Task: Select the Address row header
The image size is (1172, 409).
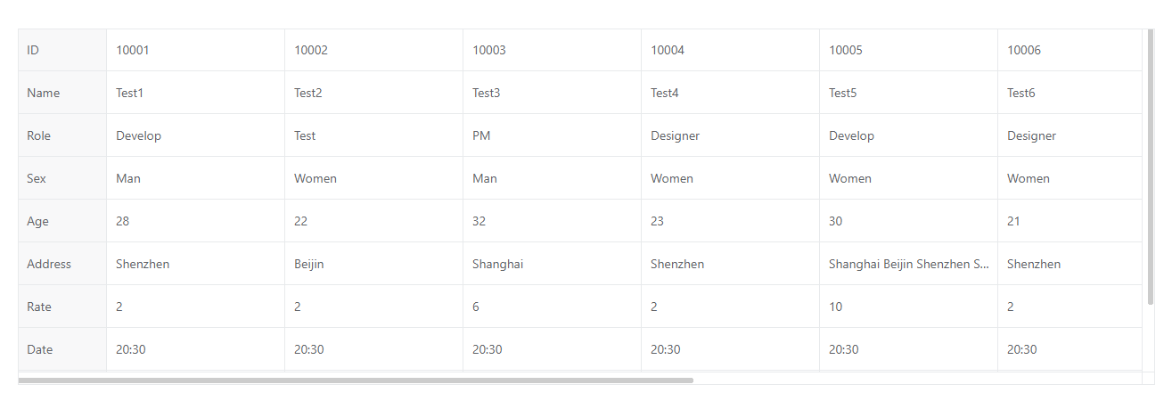Action: pyautogui.click(x=61, y=264)
